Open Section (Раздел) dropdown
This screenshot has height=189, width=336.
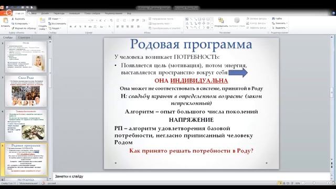click(x=55, y=28)
